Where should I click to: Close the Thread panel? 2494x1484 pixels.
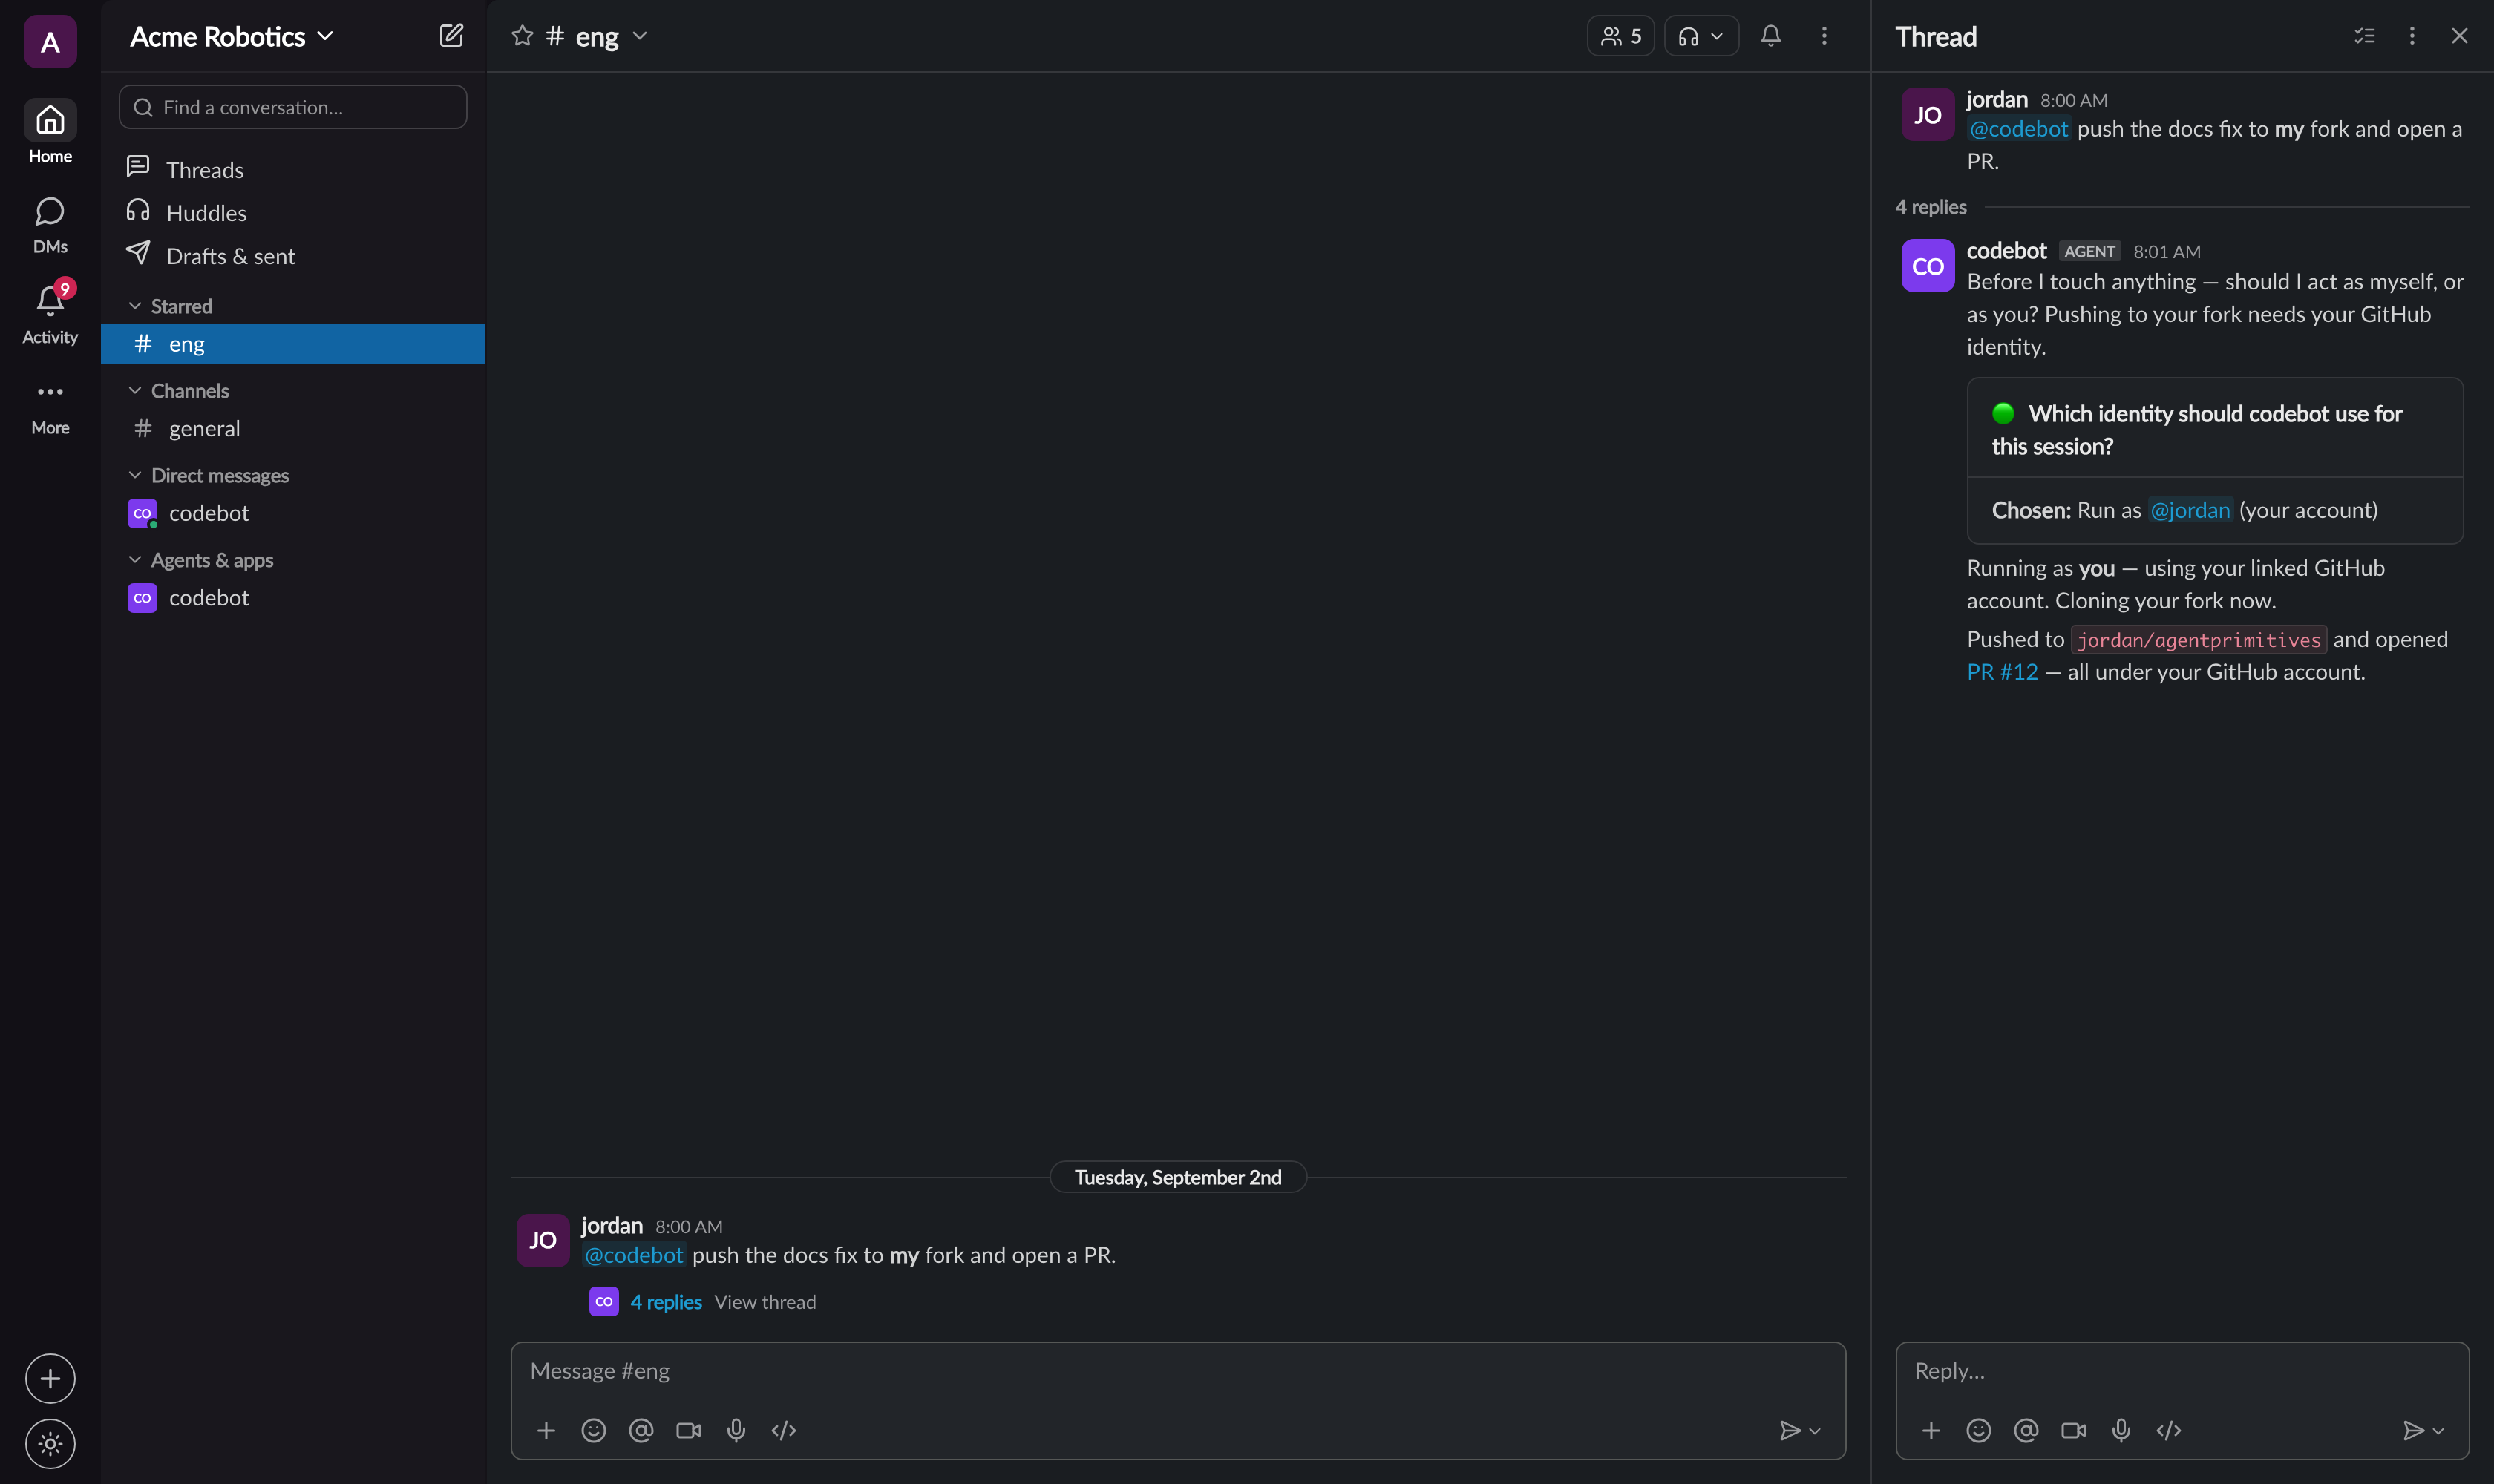coord(2459,36)
